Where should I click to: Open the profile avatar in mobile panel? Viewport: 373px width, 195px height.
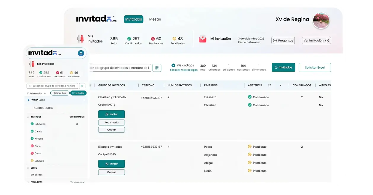(x=81, y=53)
